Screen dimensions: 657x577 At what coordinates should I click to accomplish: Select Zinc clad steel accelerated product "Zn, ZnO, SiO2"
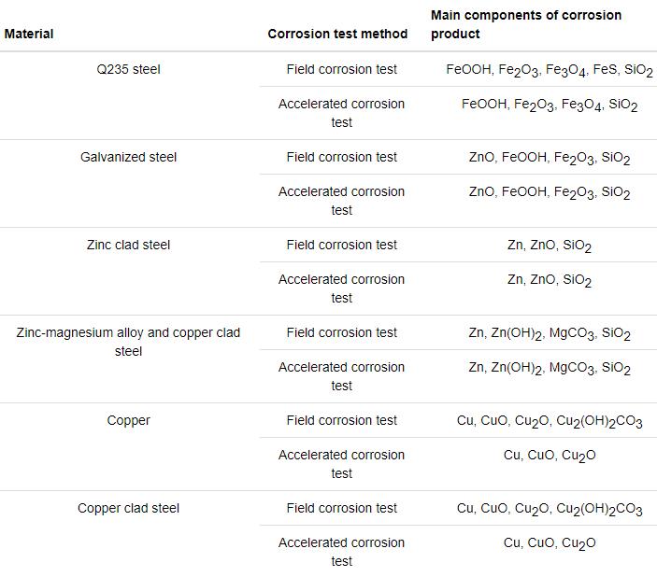click(549, 280)
